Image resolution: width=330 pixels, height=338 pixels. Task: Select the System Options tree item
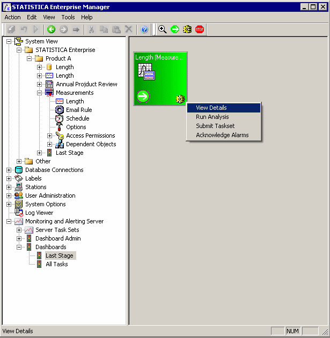[x=46, y=204]
